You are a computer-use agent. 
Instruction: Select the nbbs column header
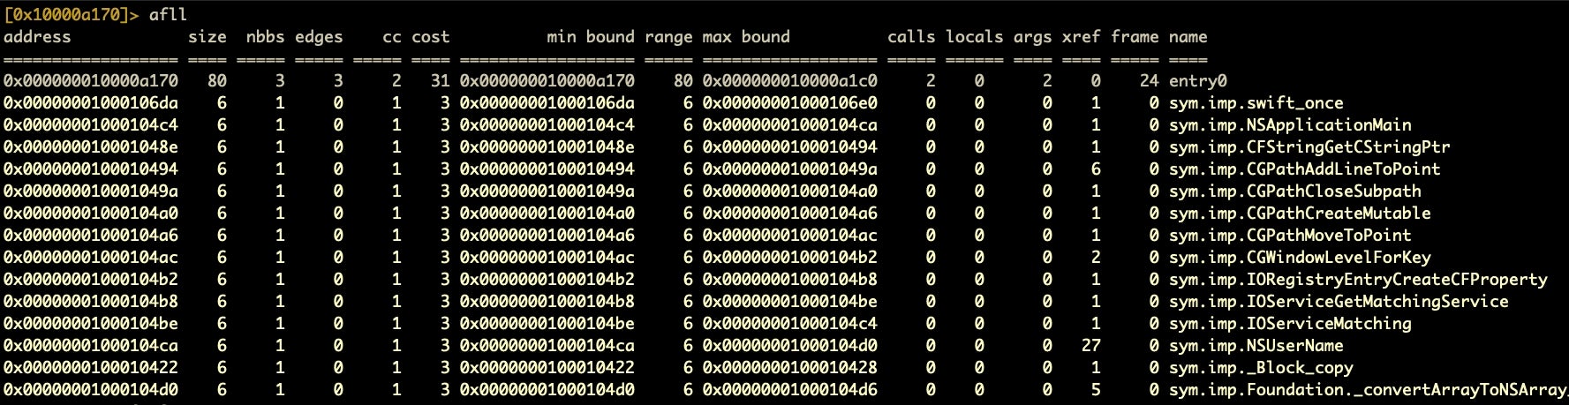pyautogui.click(x=265, y=37)
